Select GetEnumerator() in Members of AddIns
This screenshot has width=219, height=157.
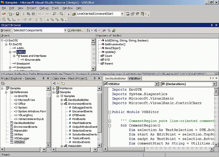pyautogui.click(x=115, y=44)
